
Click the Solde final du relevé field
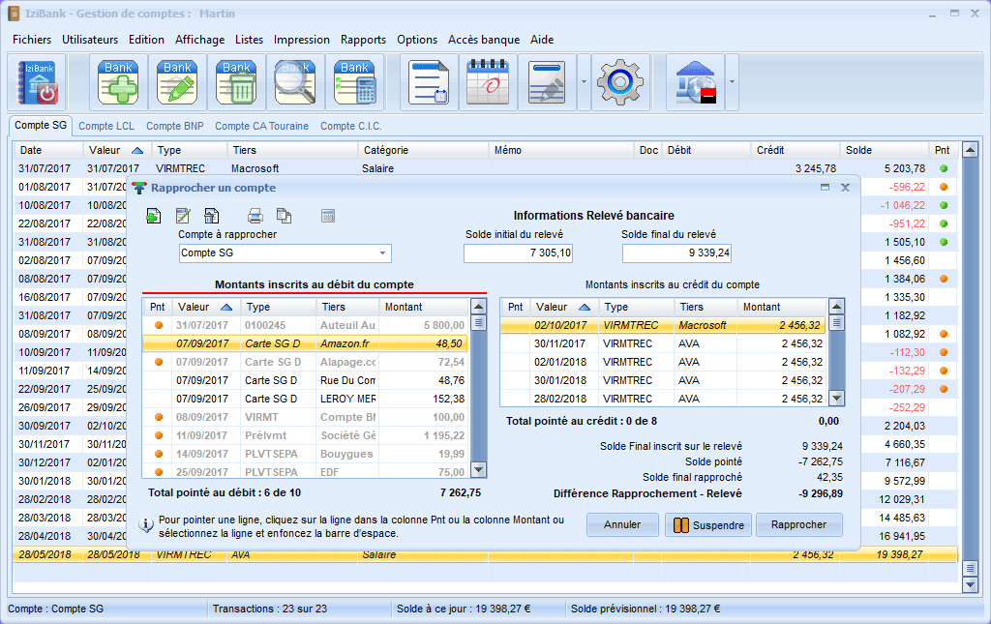pyautogui.click(x=677, y=253)
